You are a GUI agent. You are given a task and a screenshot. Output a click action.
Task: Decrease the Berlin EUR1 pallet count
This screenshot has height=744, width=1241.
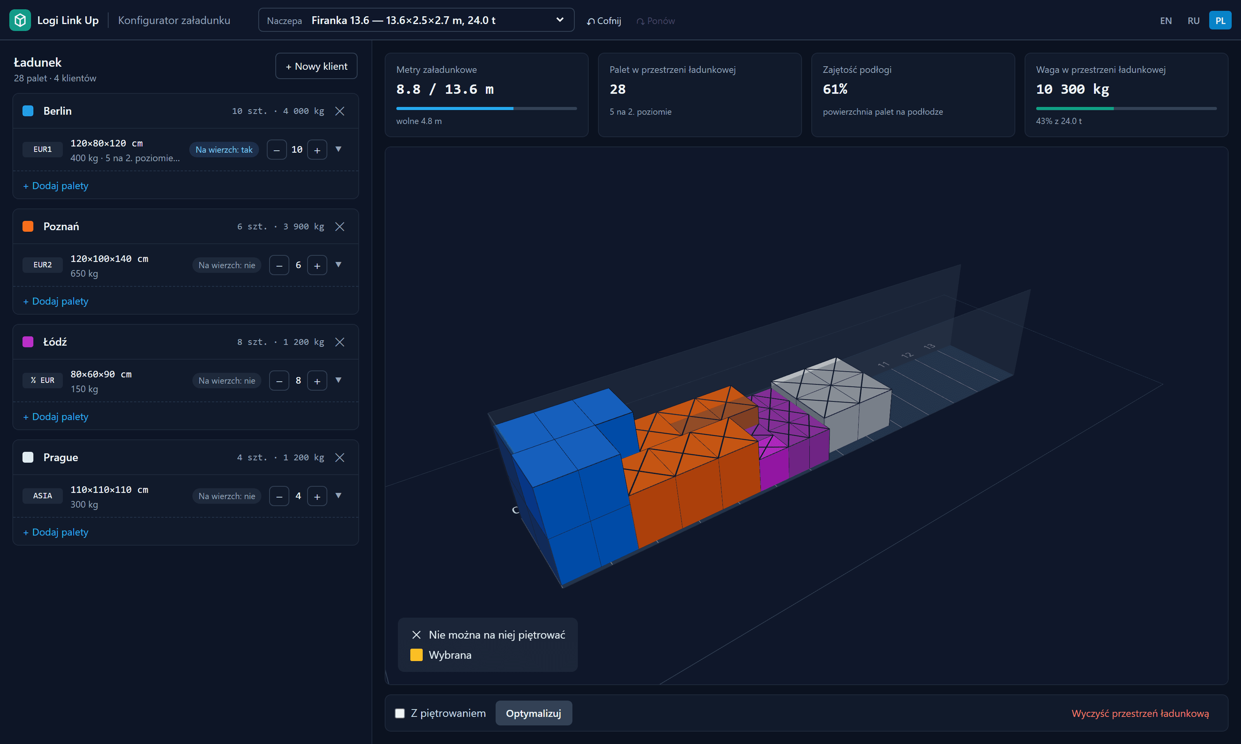coord(277,150)
